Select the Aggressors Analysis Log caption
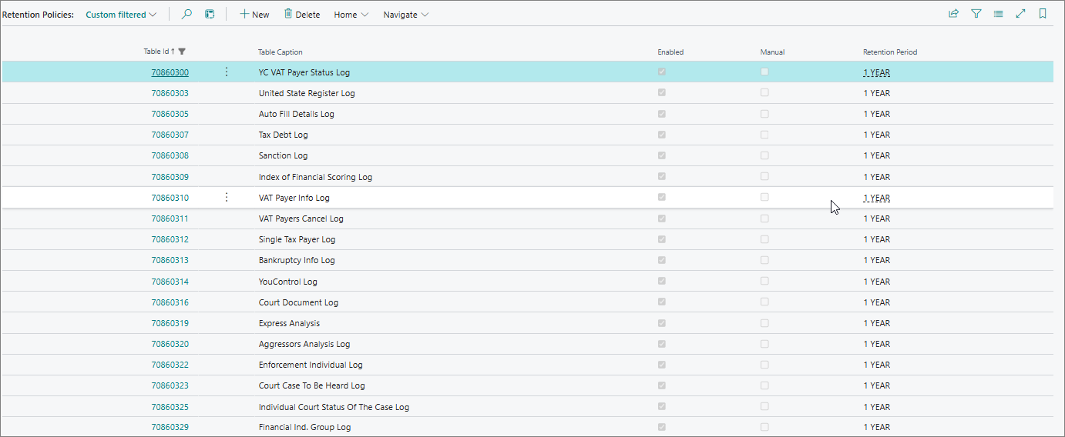The image size is (1065, 437). coord(304,344)
